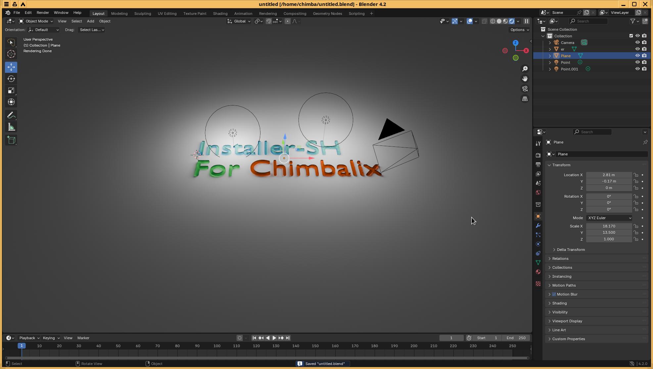Switch to the Shading workspace tab

coord(220,14)
